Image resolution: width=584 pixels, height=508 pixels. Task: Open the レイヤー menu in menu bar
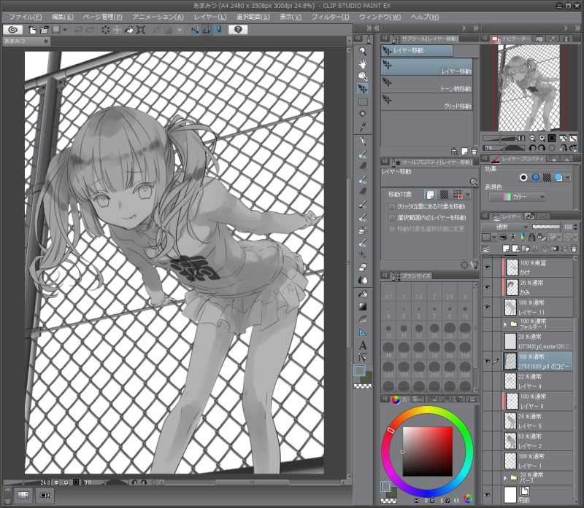(x=210, y=17)
